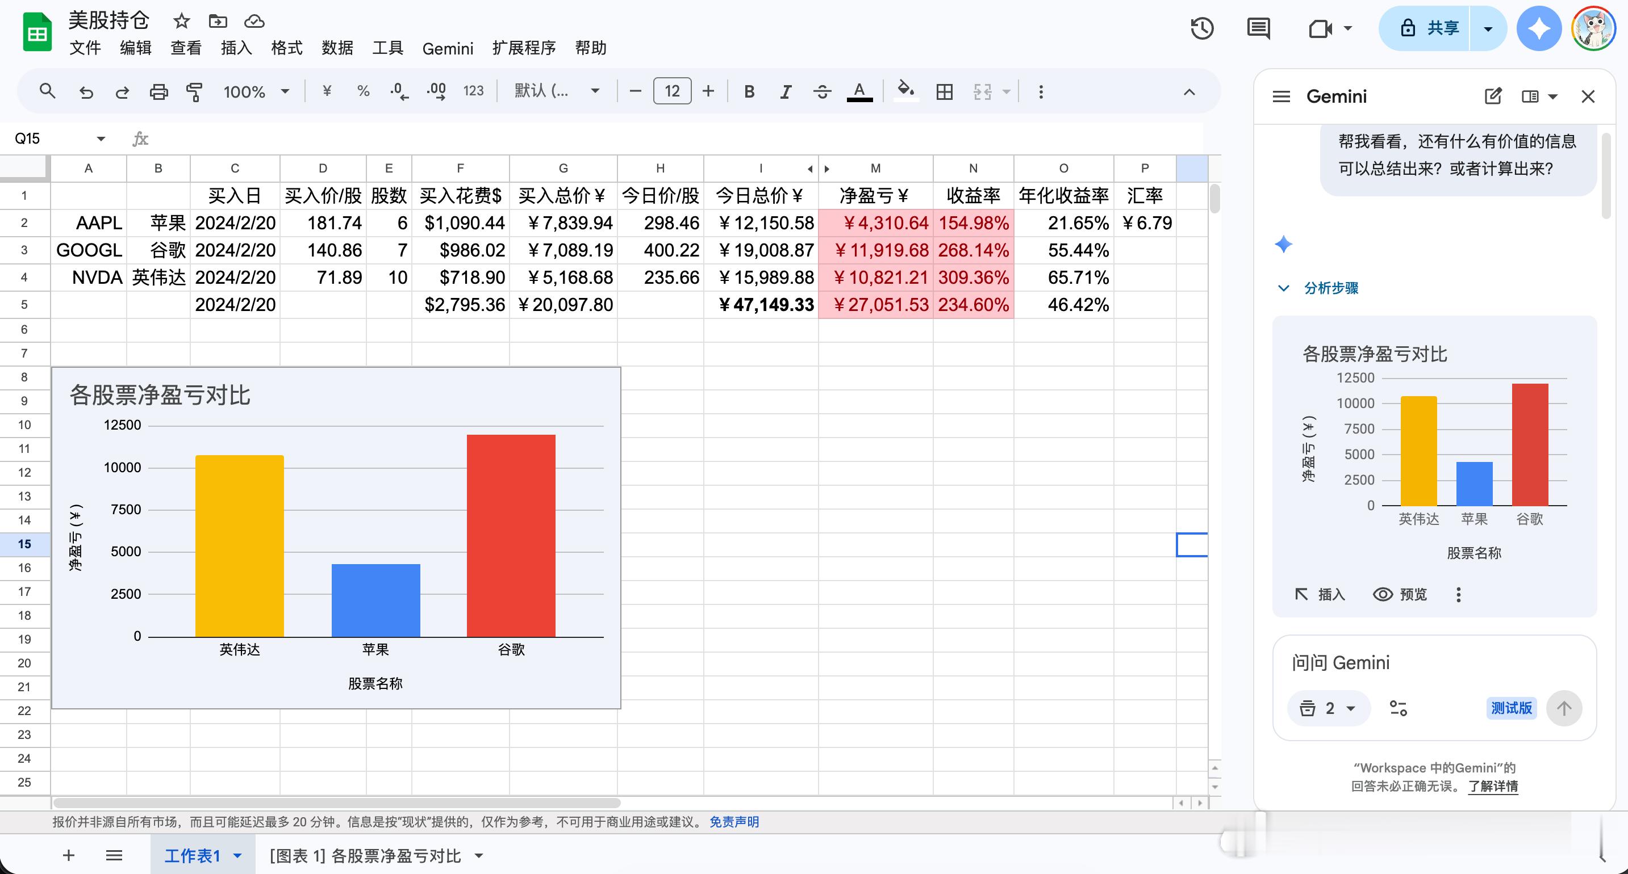The image size is (1628, 874).
Task: Open the 编辑 menu
Action: tap(136, 49)
